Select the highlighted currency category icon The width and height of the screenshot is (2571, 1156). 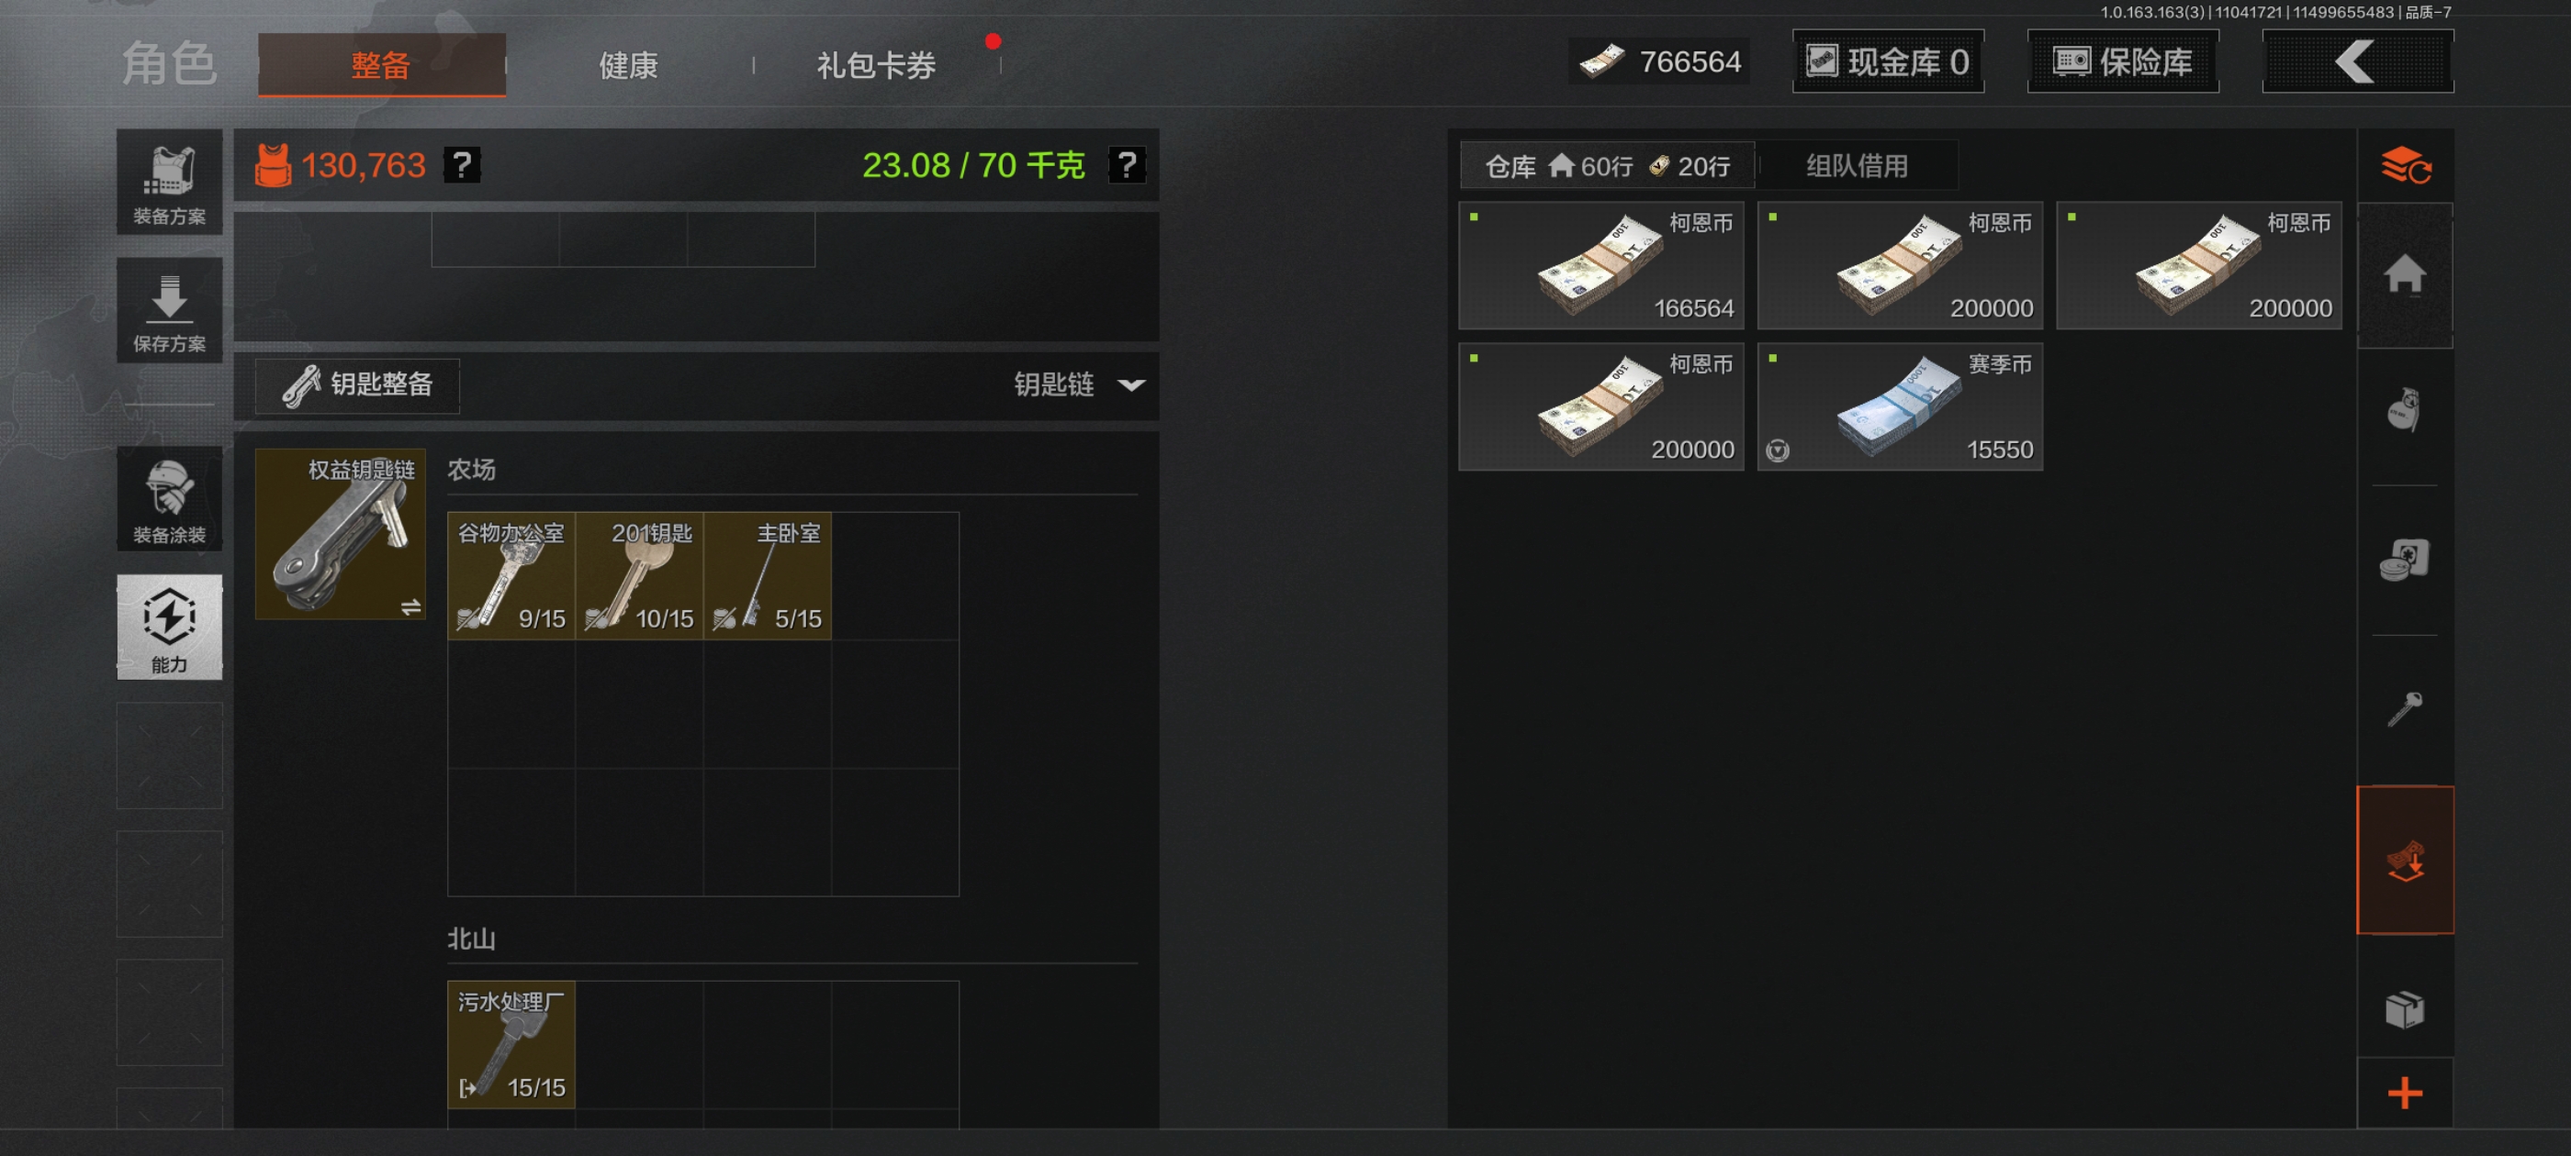(x=2406, y=860)
